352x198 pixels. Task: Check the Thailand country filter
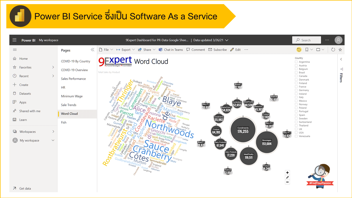point(296,125)
